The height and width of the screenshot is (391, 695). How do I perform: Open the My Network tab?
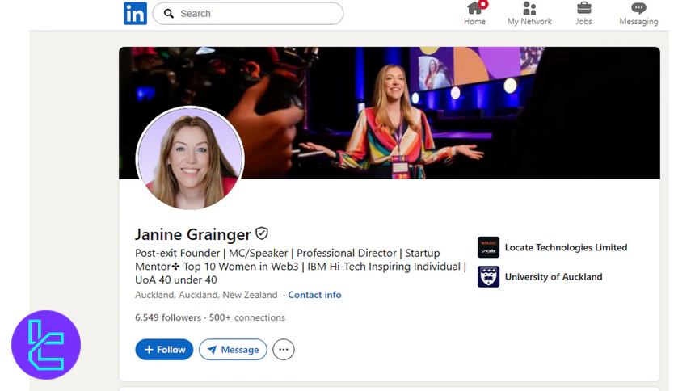[x=529, y=13]
